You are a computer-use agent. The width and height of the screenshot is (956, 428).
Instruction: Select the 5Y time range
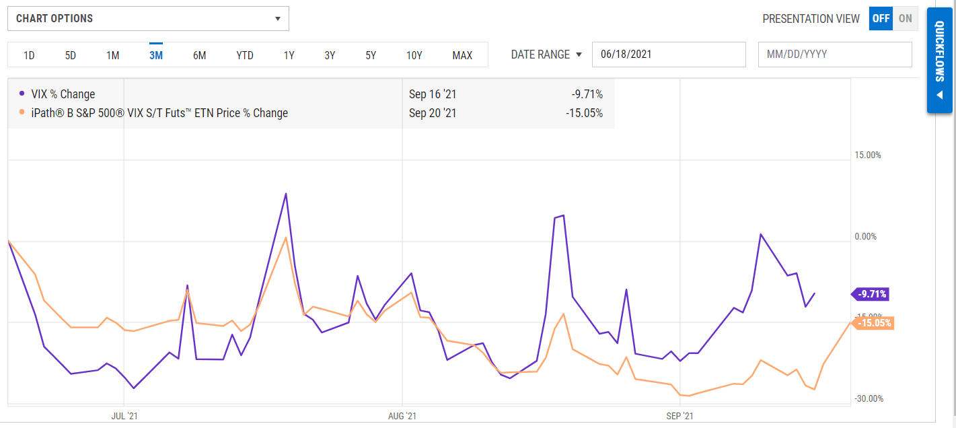pyautogui.click(x=371, y=55)
